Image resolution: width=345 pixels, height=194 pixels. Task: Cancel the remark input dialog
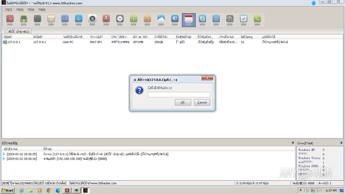point(202,102)
